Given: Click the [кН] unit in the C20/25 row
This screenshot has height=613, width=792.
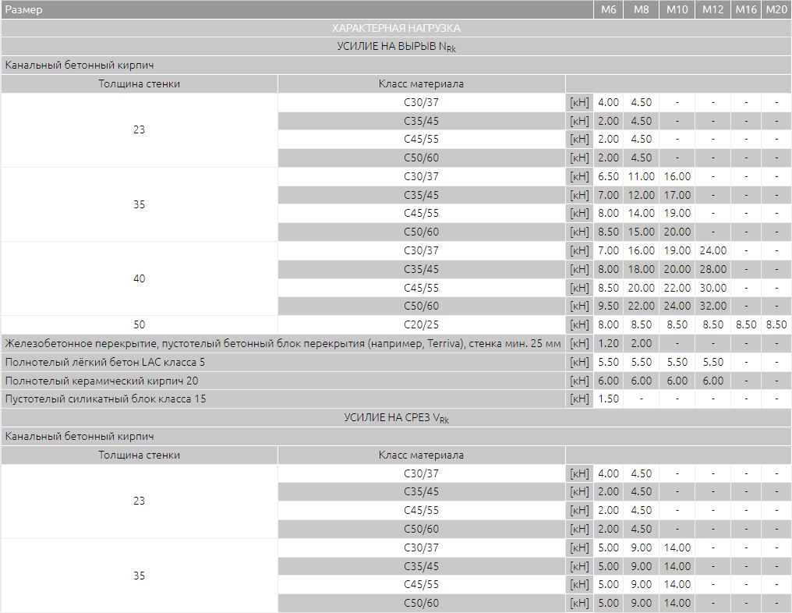Looking at the screenshot, I should [579, 324].
